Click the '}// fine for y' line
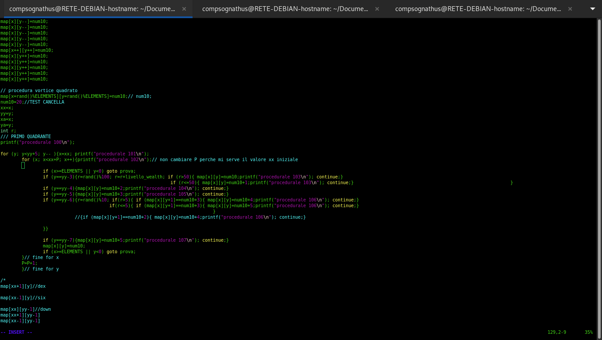602x340 pixels. pyautogui.click(x=40, y=269)
